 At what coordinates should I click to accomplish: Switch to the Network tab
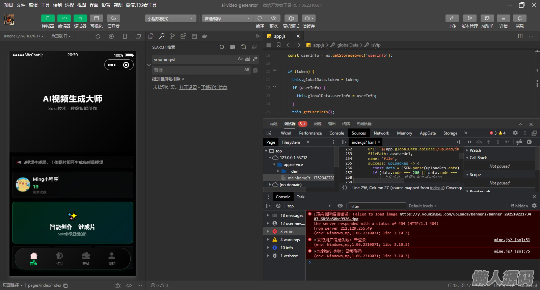(x=381, y=133)
